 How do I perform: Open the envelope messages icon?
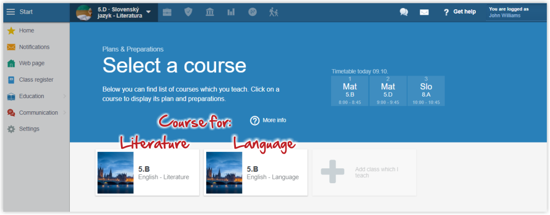424,12
